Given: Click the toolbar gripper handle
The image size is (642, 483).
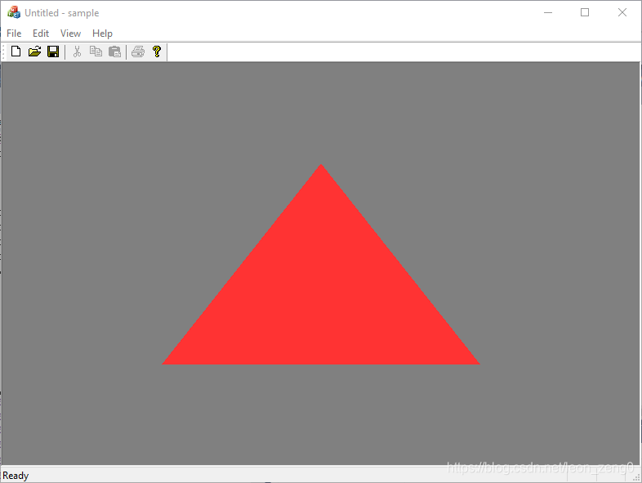Looking at the screenshot, I should (x=4, y=52).
